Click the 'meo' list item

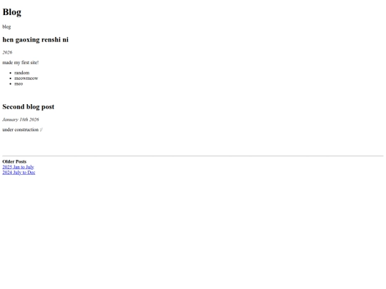coord(19,83)
